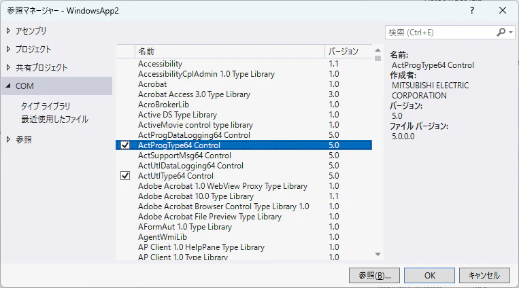Click the キャンセル button
This screenshot has width=519, height=288.
pos(484,276)
